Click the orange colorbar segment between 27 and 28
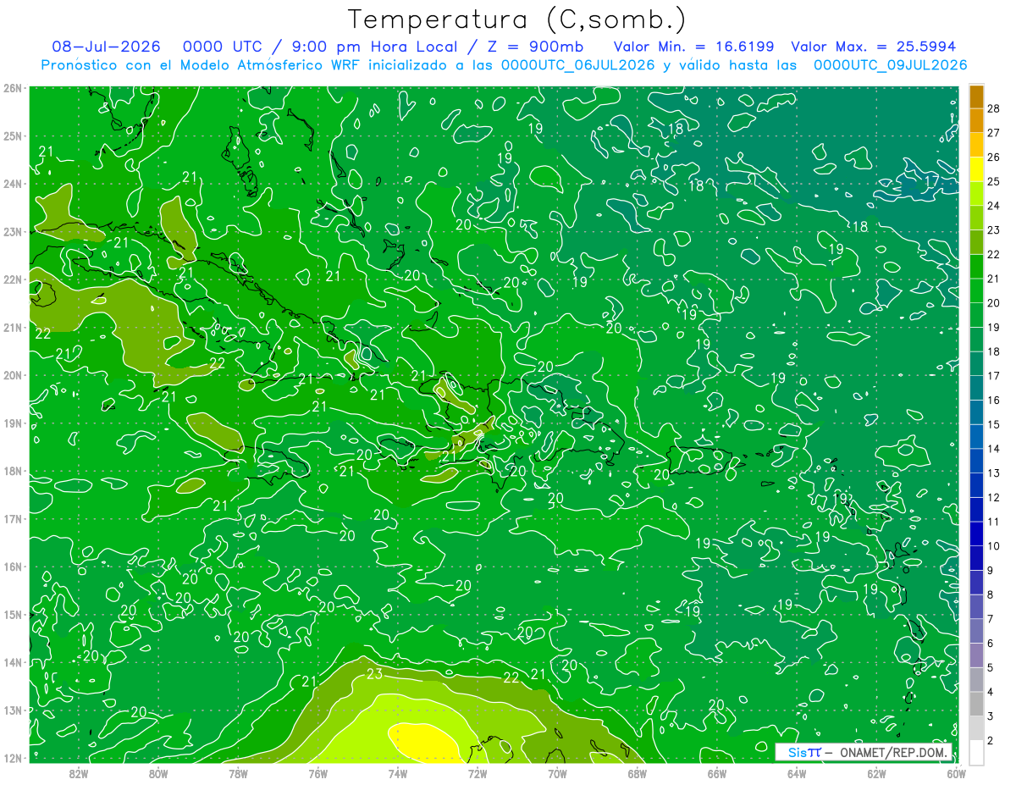 coord(976,120)
